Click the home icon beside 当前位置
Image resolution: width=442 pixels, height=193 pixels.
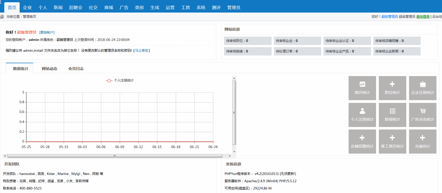pos(2,17)
